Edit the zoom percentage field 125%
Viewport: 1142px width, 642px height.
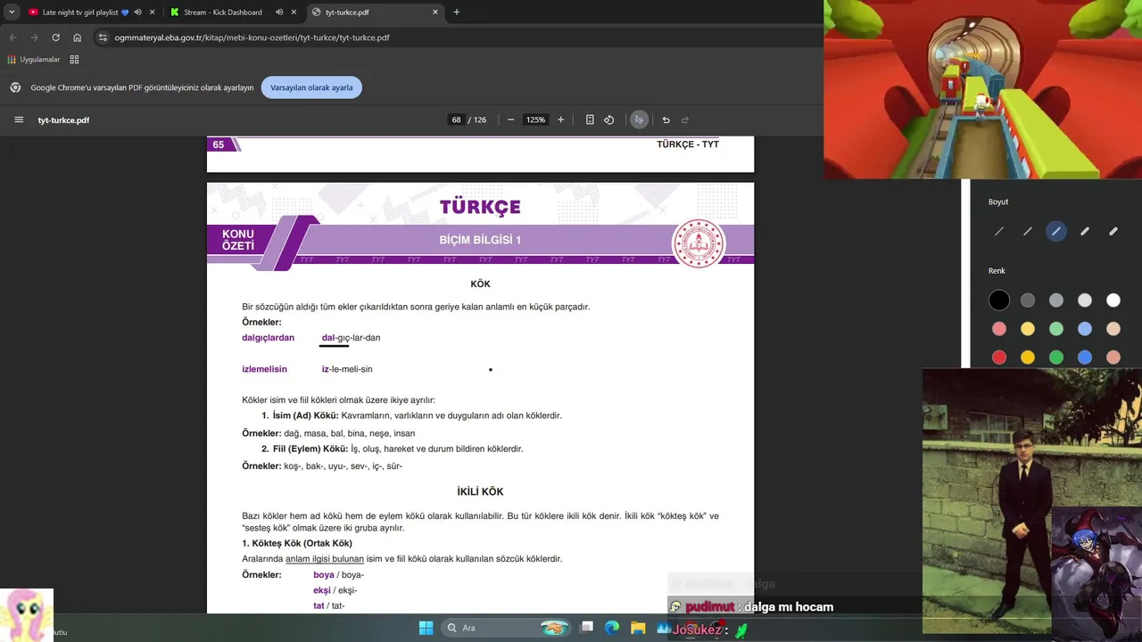point(535,119)
